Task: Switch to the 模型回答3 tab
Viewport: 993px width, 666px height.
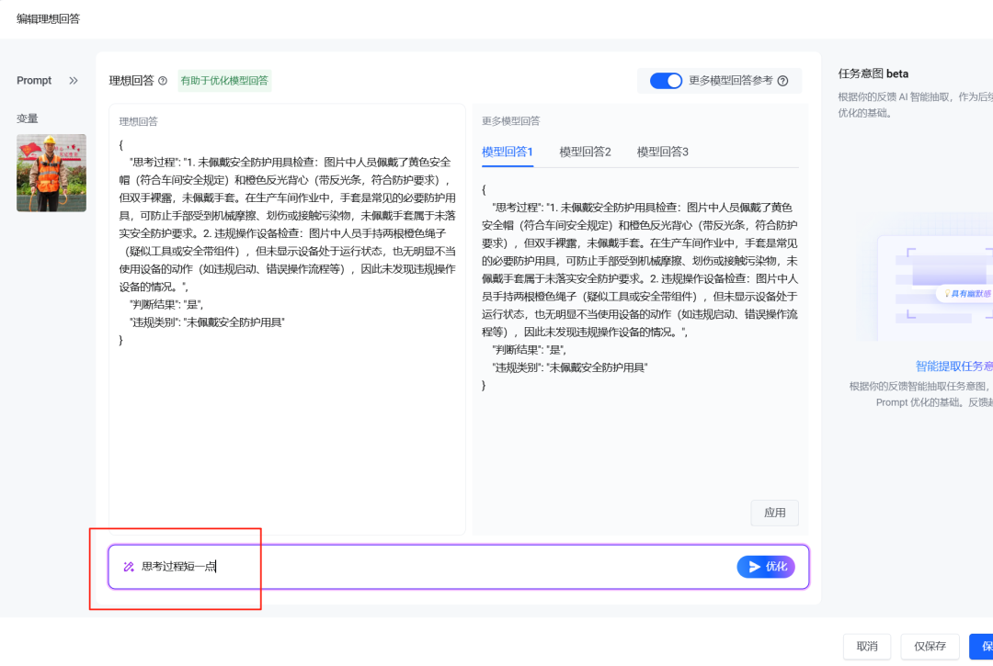Action: (x=662, y=152)
